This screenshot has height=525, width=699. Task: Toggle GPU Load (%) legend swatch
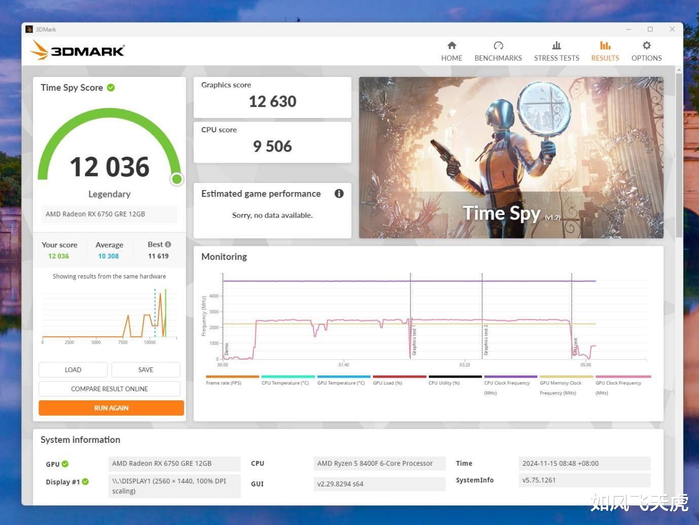(x=399, y=377)
